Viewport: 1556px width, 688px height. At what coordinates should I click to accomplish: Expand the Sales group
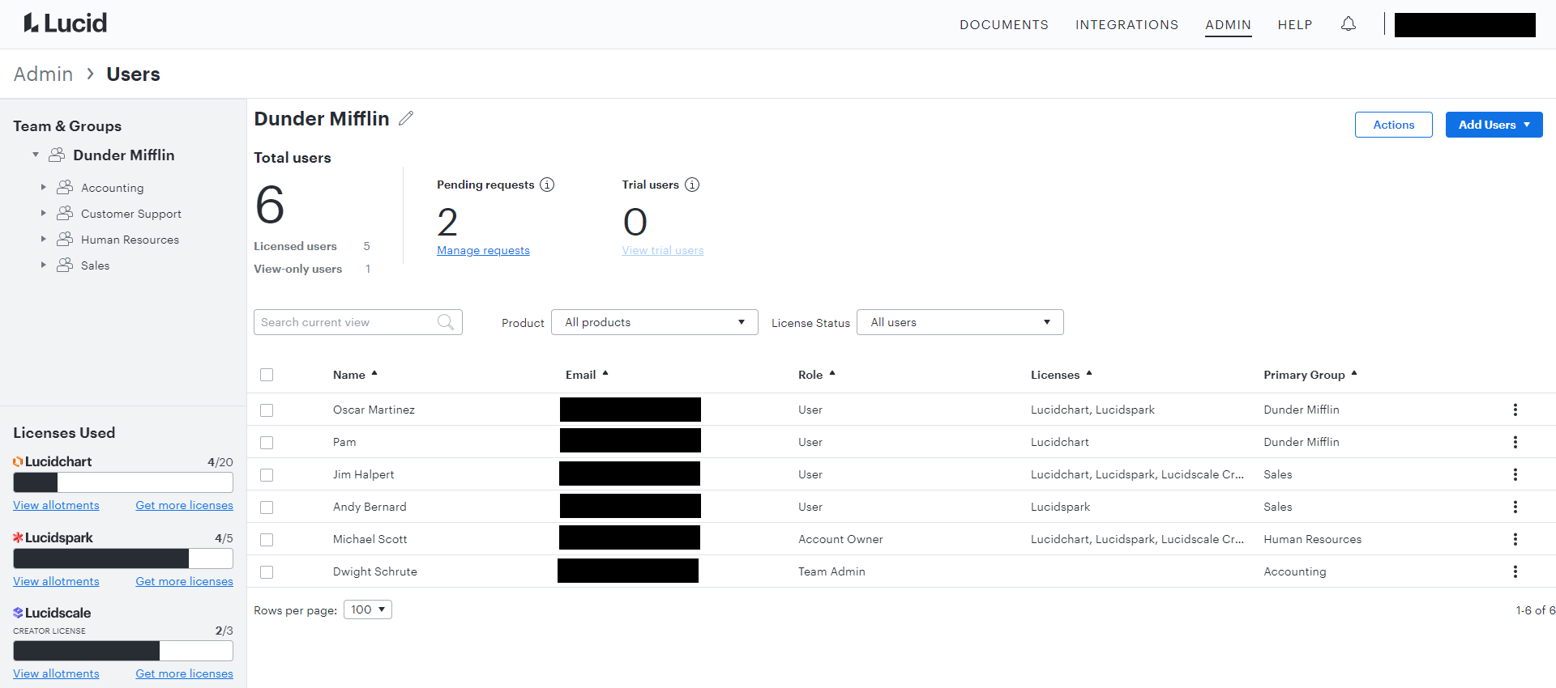pos(44,265)
